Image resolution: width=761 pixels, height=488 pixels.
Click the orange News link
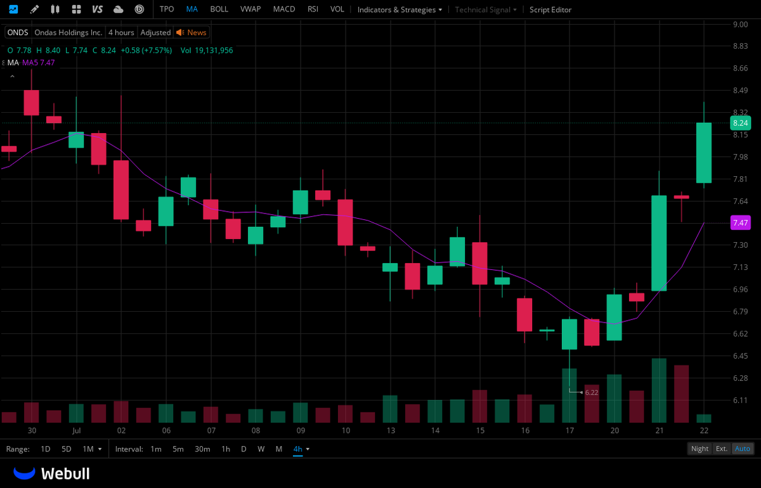197,32
